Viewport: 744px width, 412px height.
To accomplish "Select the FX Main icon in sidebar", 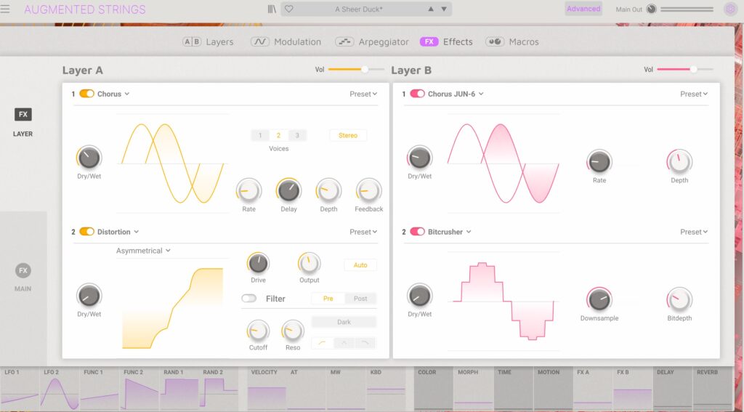I will (x=23, y=271).
